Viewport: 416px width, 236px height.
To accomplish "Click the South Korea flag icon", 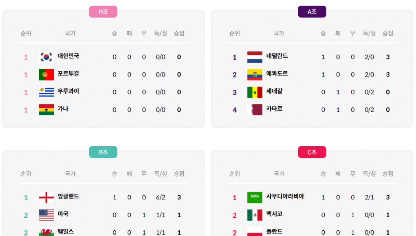I will 46,57.
